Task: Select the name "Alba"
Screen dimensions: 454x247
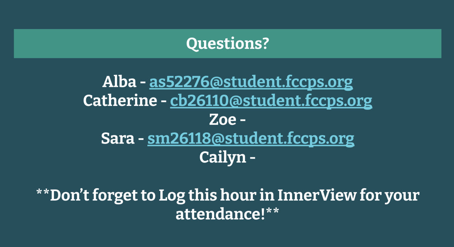Action: pos(119,82)
